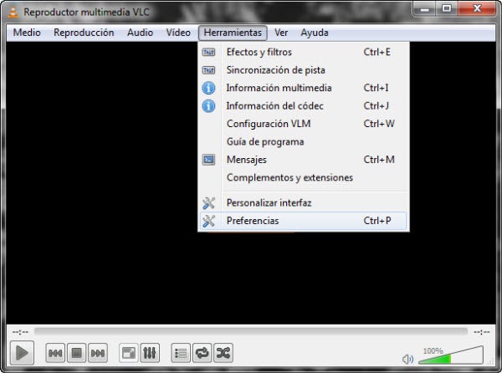Image resolution: width=502 pixels, height=373 pixels.
Task: Expand the Reproducción menu
Action: (84, 33)
